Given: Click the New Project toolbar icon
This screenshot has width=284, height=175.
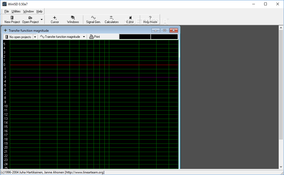Looking at the screenshot, I should pyautogui.click(x=12, y=18).
